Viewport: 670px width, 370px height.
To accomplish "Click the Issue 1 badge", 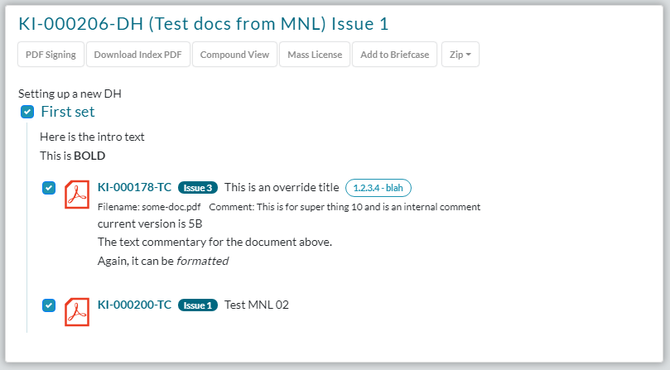I will pos(198,305).
